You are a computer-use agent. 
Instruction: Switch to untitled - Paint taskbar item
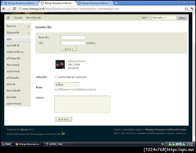pyautogui.click(x=59, y=144)
